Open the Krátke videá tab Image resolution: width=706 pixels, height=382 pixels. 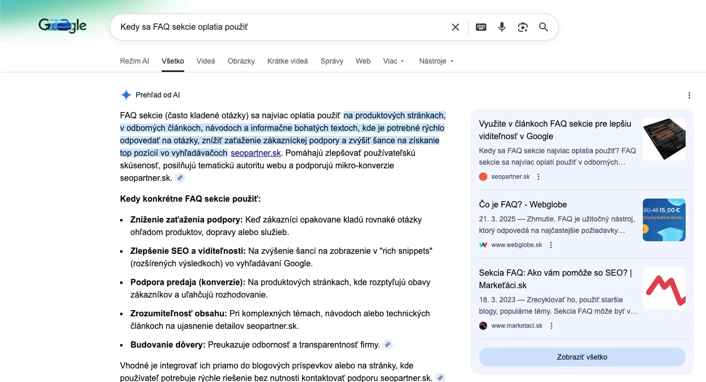coord(288,61)
